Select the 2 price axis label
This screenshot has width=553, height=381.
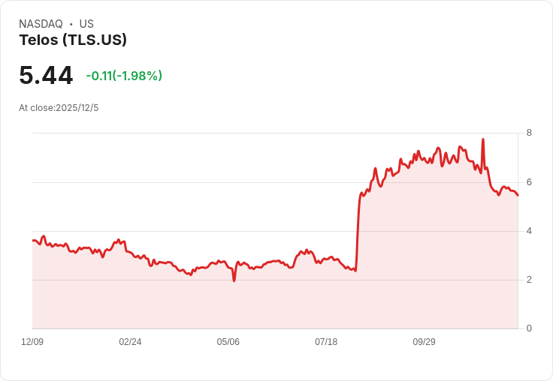click(529, 280)
